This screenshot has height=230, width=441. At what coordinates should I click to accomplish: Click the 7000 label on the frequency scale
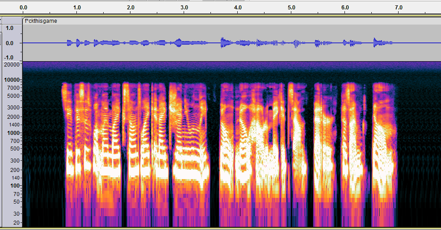[x=14, y=88]
